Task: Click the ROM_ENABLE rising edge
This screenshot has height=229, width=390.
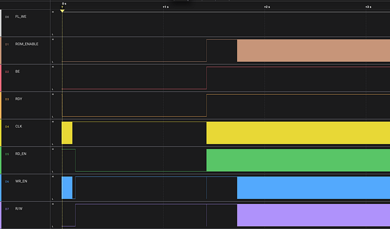Action: 207,51
